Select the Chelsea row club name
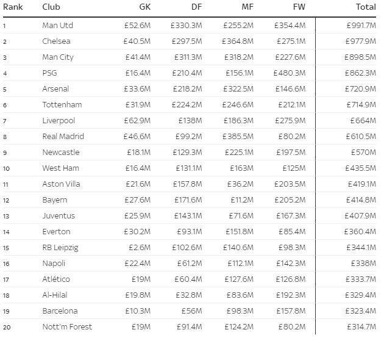The image size is (381, 338). pos(56,41)
